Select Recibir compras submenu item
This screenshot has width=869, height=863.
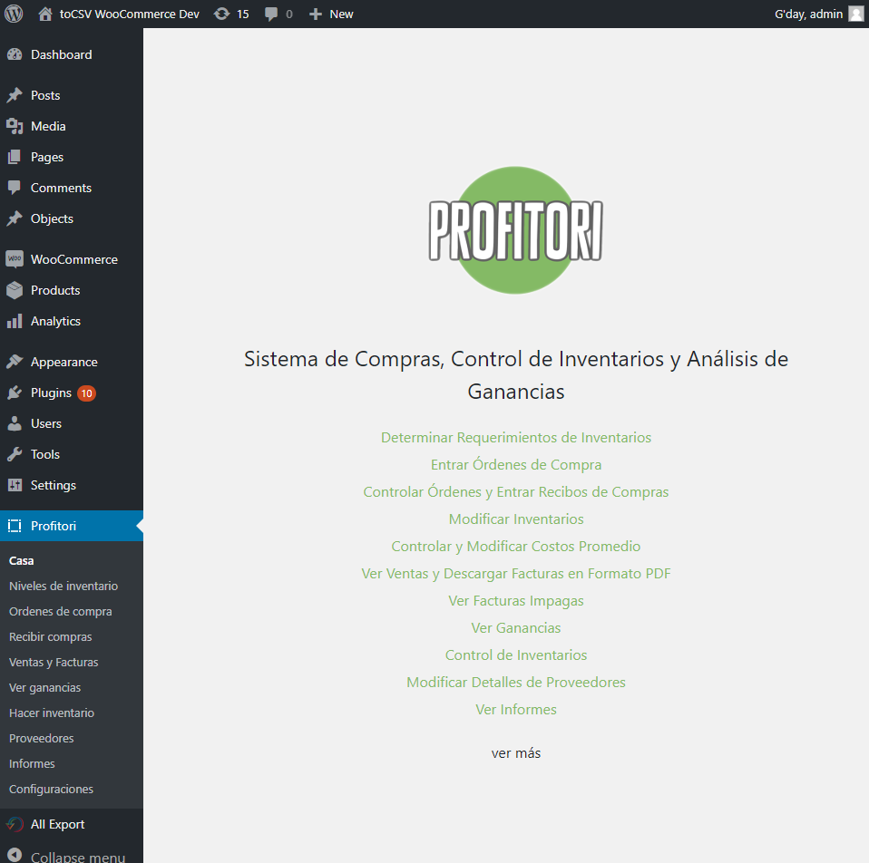point(51,637)
